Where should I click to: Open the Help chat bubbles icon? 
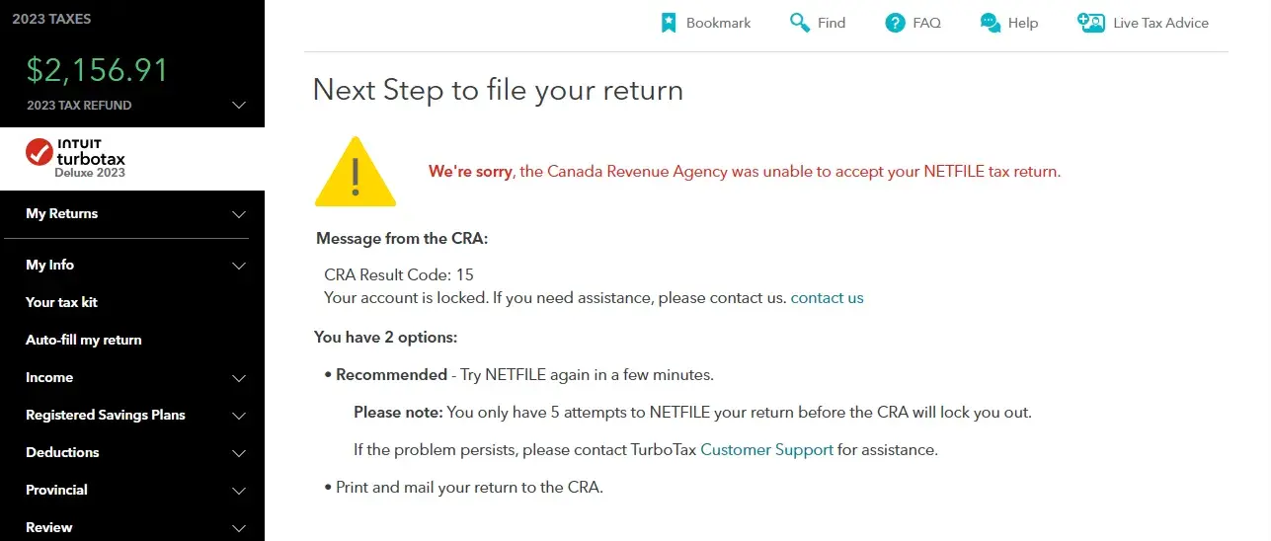(990, 23)
